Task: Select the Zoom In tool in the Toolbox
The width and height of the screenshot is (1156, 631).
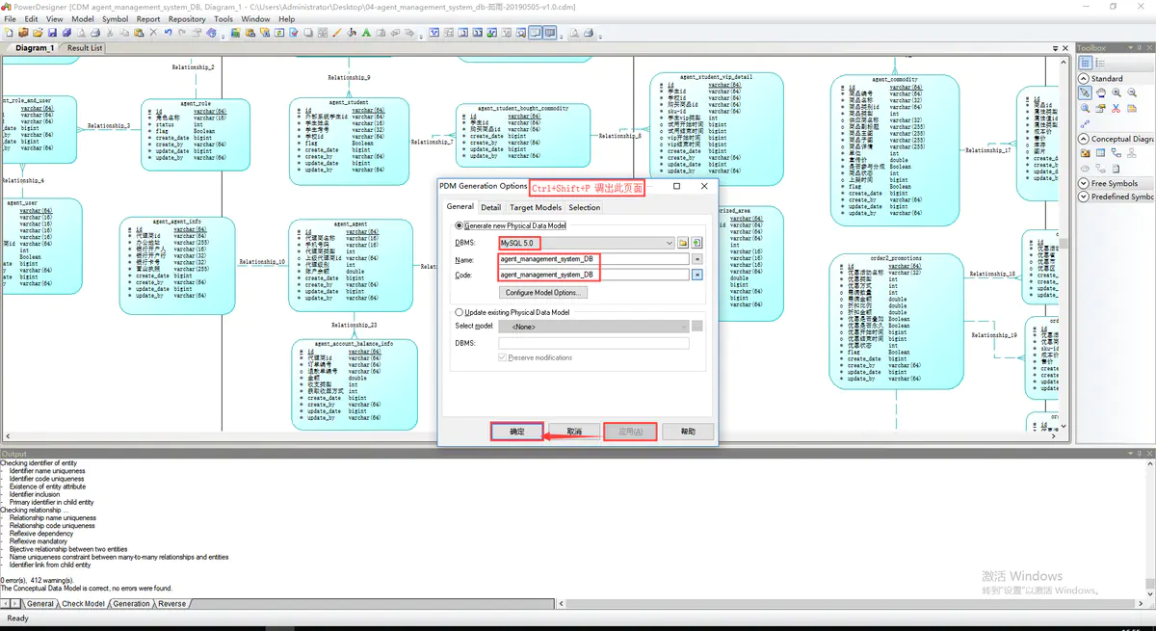Action: tap(1116, 92)
